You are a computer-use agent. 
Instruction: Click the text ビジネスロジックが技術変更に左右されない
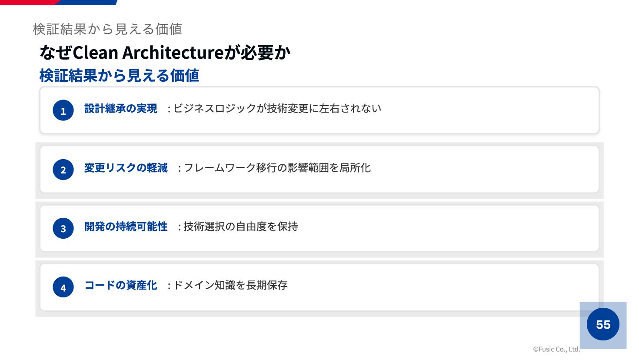pos(277,108)
